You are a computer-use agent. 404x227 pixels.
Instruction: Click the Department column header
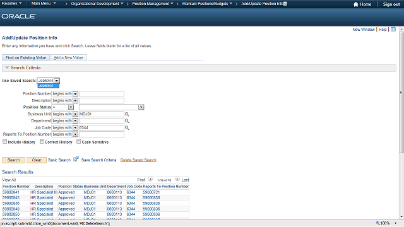(x=116, y=187)
